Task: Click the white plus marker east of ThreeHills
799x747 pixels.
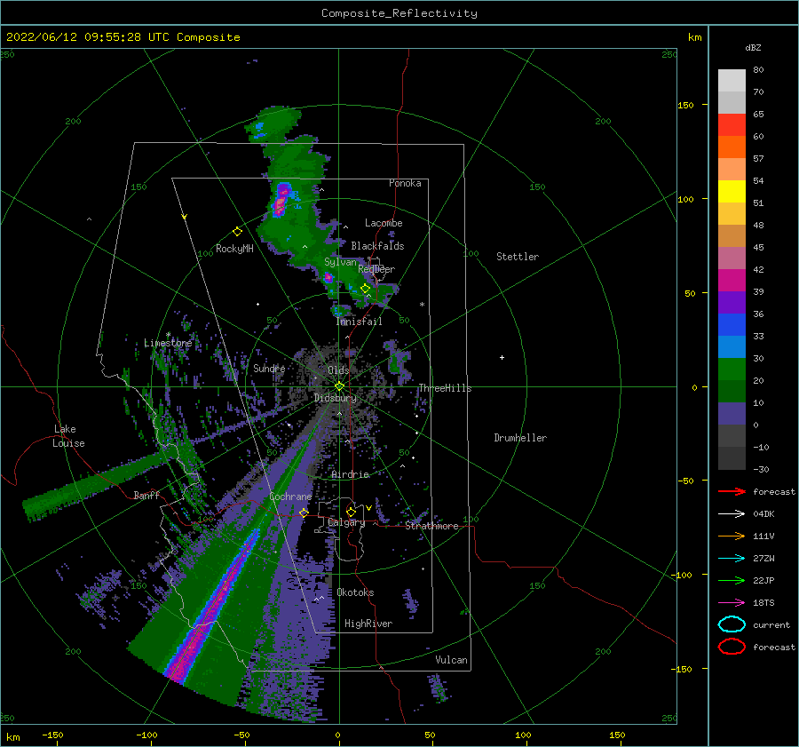Action: pos(502,357)
